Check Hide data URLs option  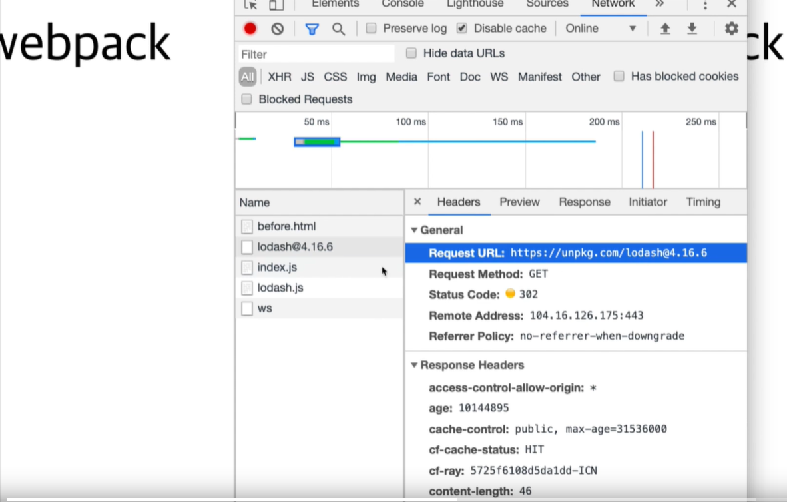click(411, 53)
